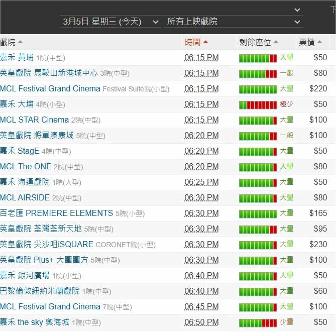This screenshot has height=333, width=336.
Task: Open 嘉禾 黃埔 cinema link
Action: (17, 57)
